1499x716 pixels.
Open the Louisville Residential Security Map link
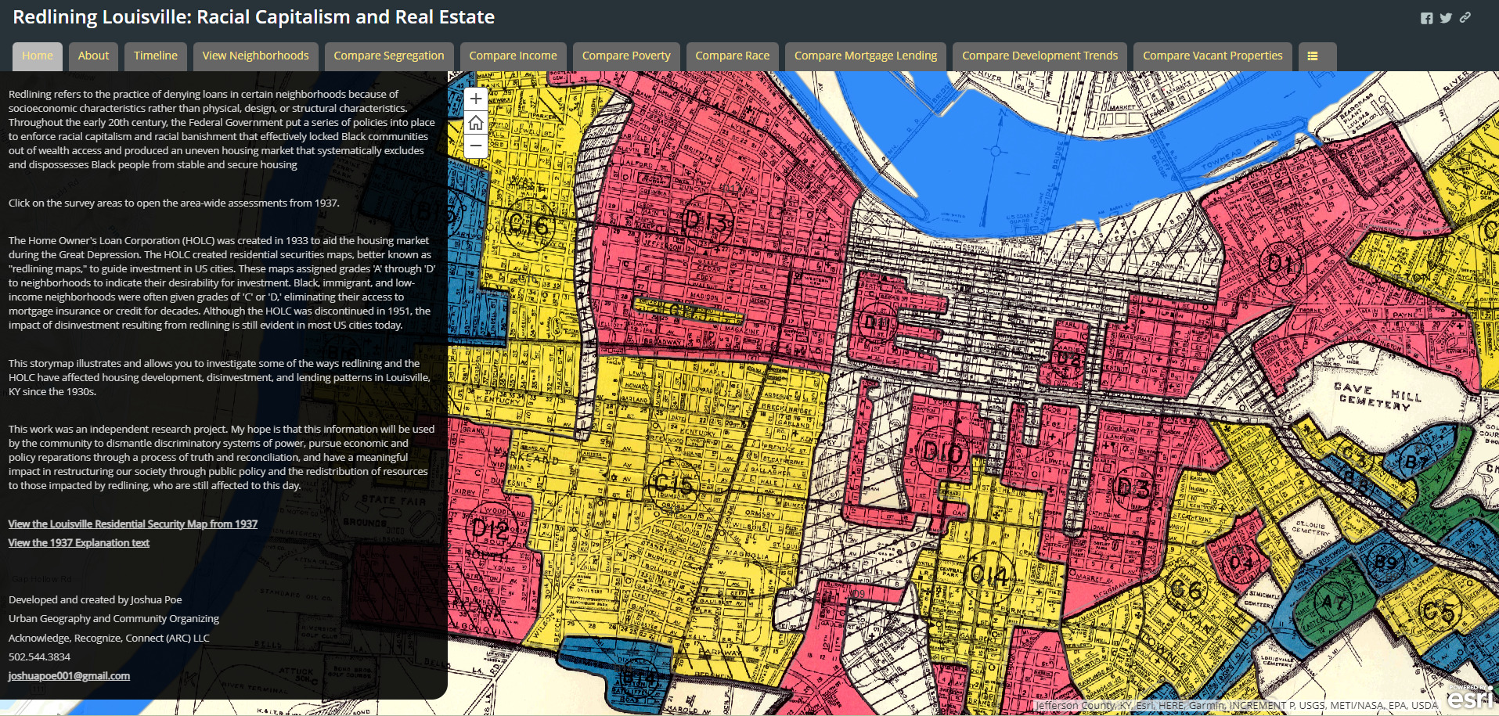tap(133, 524)
